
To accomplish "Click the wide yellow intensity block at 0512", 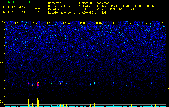I will tap(38, 103).
